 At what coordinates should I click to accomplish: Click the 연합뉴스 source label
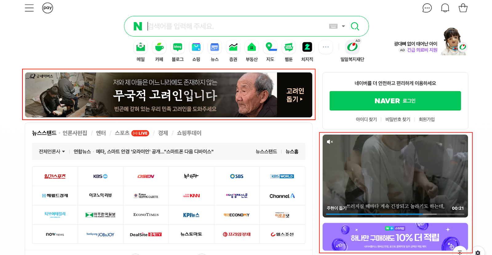coord(82,152)
